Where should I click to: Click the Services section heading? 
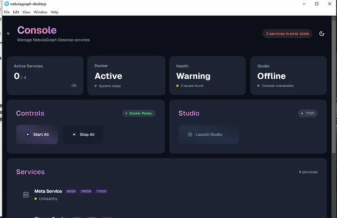[30, 172]
